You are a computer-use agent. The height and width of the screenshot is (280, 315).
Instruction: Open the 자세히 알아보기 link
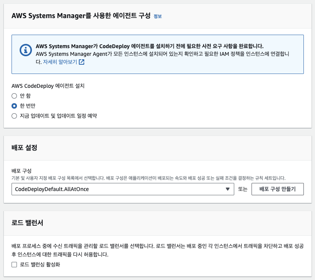pos(60,62)
